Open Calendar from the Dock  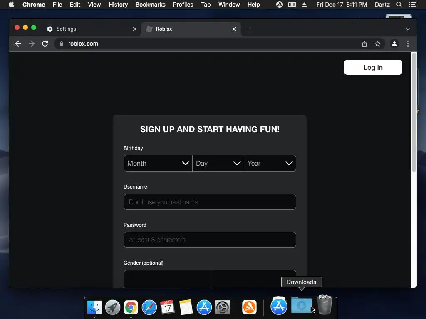pyautogui.click(x=167, y=307)
